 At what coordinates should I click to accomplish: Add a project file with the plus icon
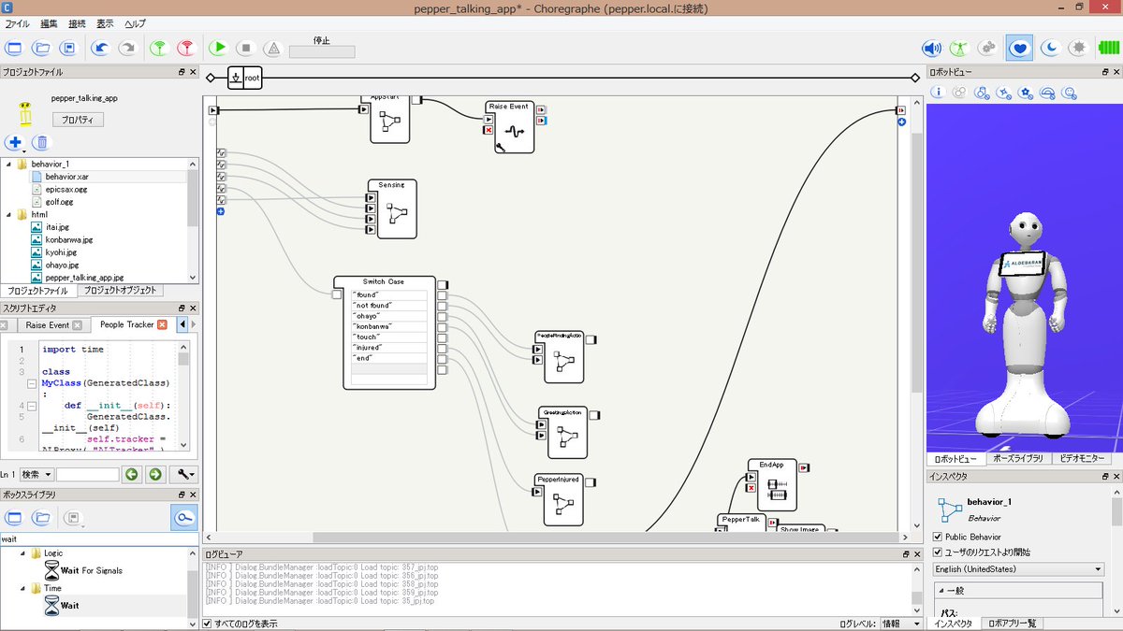pyautogui.click(x=14, y=143)
